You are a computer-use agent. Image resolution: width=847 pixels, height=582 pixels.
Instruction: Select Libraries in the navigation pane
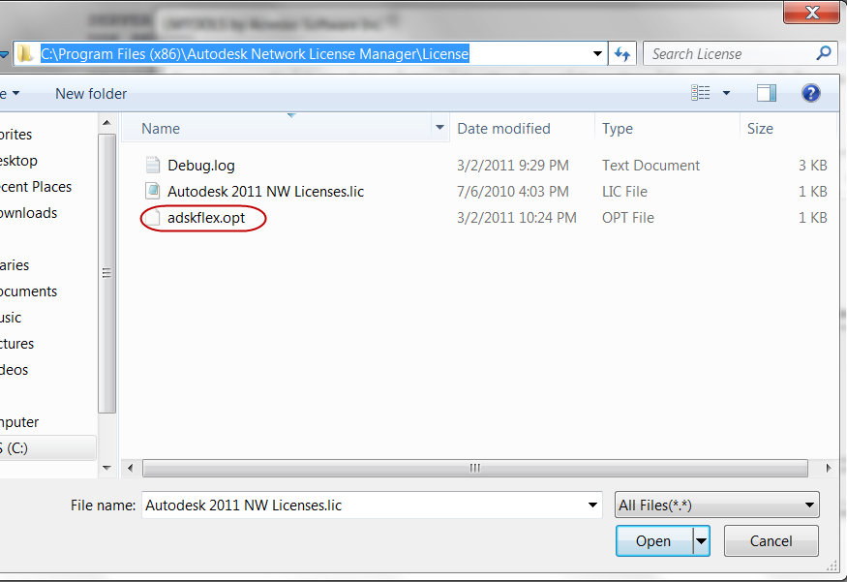coord(15,265)
